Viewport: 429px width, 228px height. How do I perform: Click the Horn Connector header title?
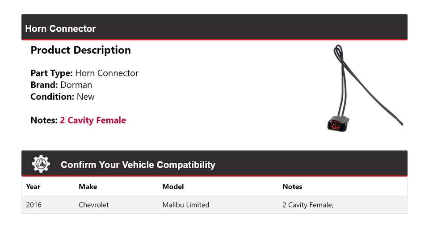60,29
